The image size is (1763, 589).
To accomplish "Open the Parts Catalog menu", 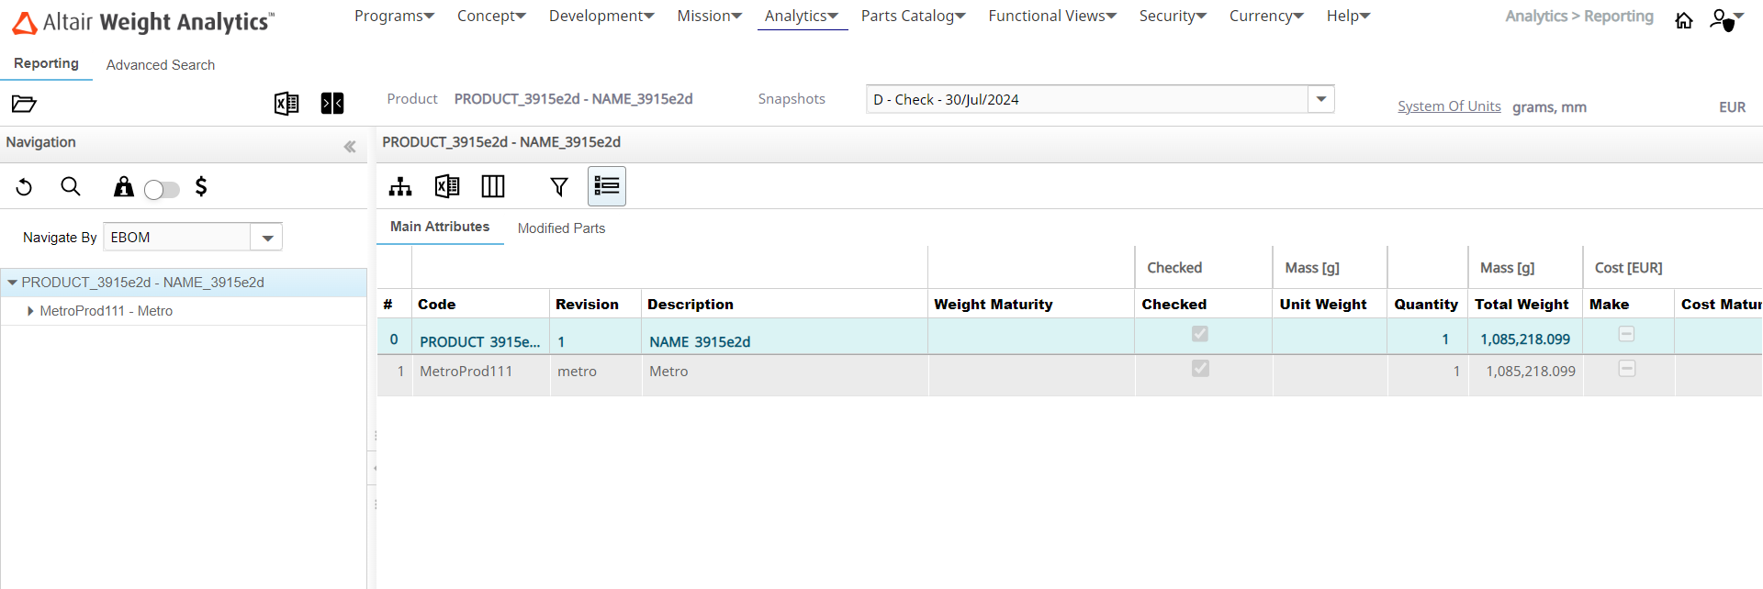I will click(913, 16).
